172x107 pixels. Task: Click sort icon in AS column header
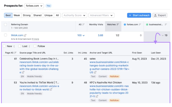click(x=84, y=24)
